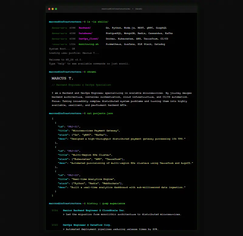The height and width of the screenshot is (236, 243).
Task: Click the 'Prometheus, Grafana, ELK Stack, Datadog' line
Action: [135, 44]
